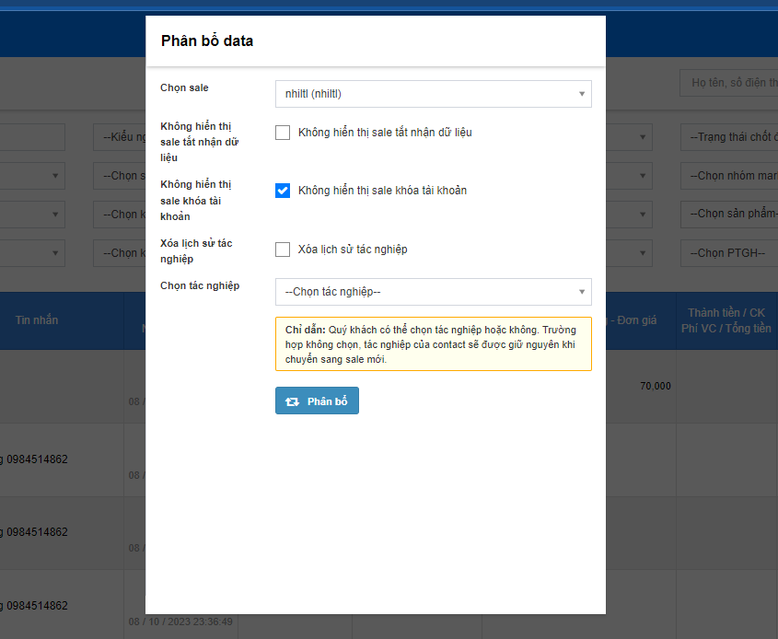This screenshot has height=639, width=778.
Task: Expand the --Chọn tác nghiệp-- dropdown
Action: [x=433, y=292]
